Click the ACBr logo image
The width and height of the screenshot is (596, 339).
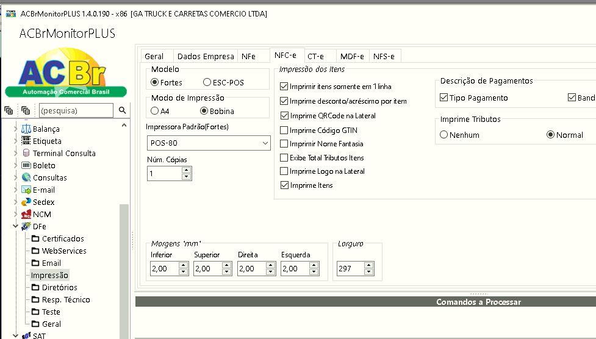click(x=66, y=73)
